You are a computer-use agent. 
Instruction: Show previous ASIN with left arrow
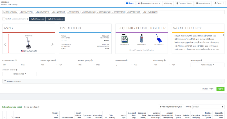coord(5,44)
